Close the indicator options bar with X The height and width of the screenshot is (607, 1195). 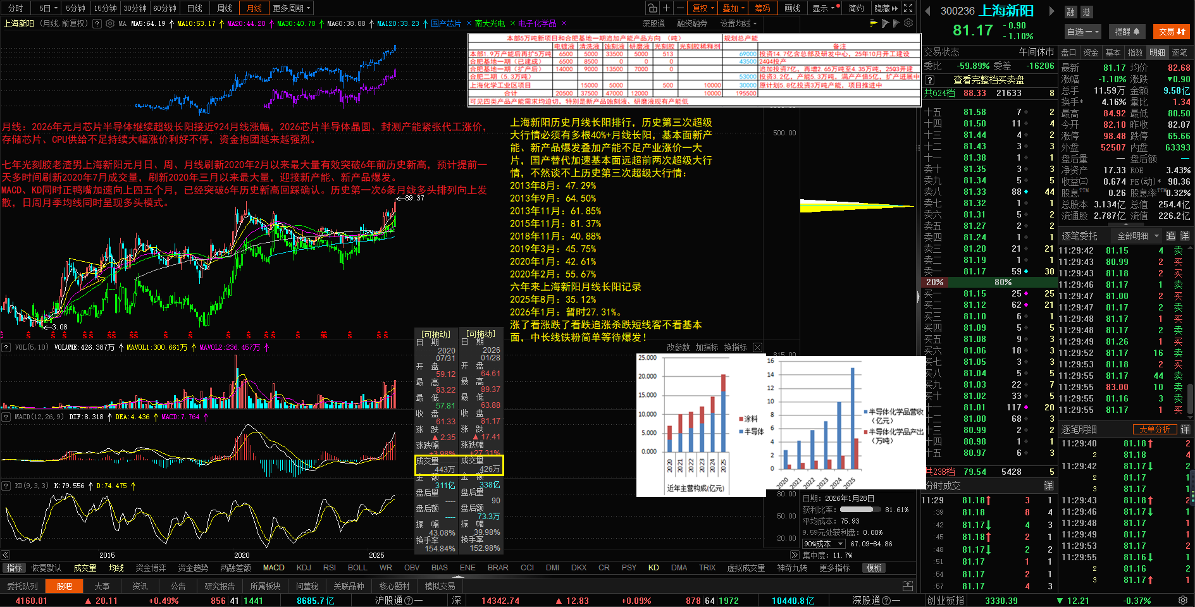(x=757, y=347)
